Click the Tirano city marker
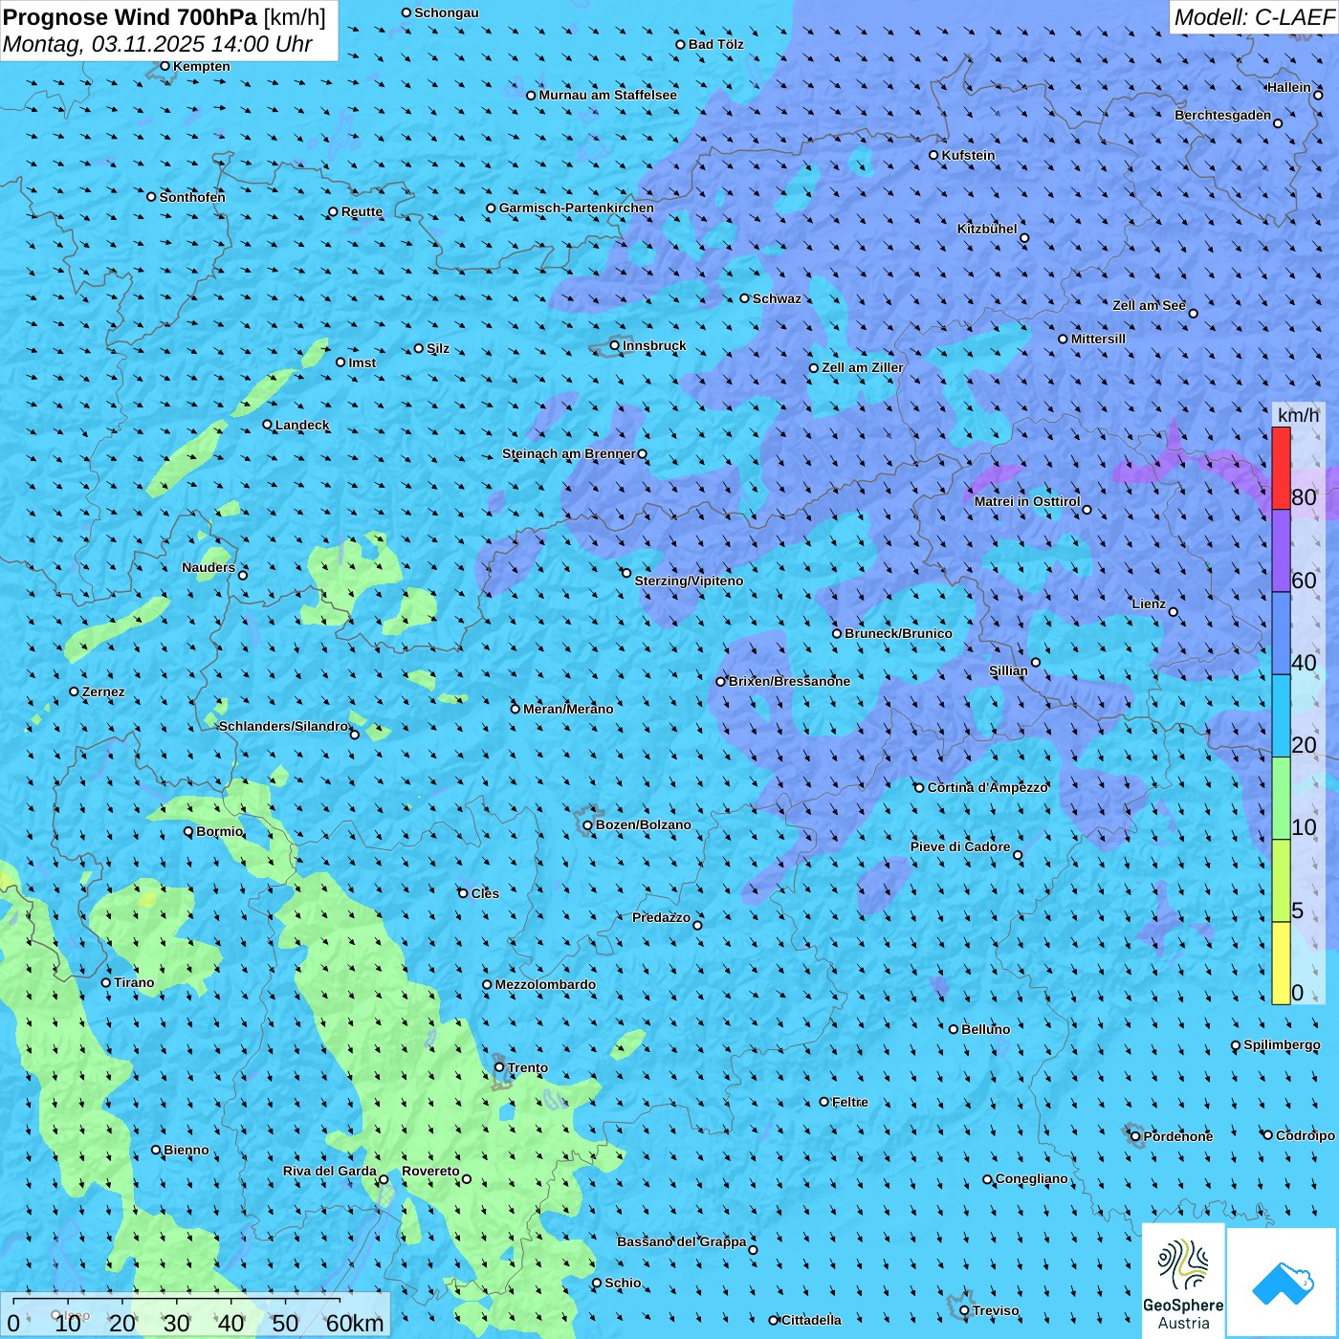The width and height of the screenshot is (1339, 1339). click(106, 982)
